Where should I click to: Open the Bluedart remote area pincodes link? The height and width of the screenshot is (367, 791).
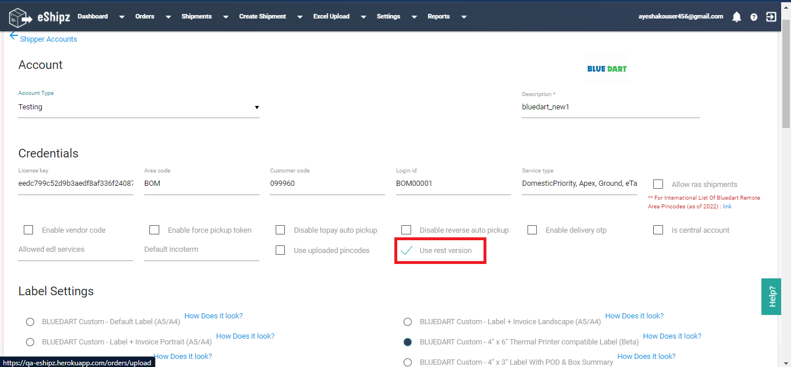pyautogui.click(x=727, y=207)
